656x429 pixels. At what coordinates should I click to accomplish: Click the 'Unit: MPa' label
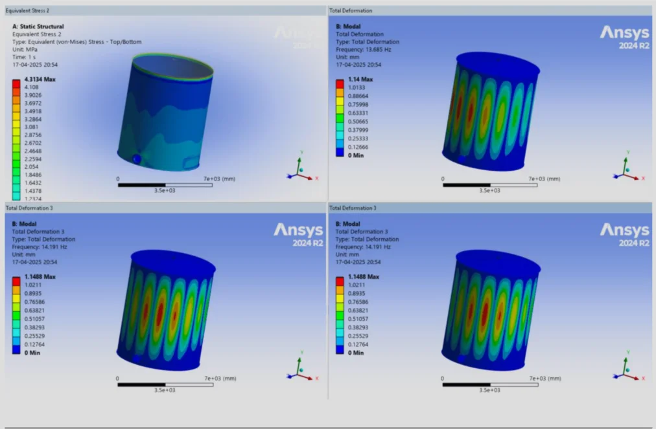pos(25,49)
